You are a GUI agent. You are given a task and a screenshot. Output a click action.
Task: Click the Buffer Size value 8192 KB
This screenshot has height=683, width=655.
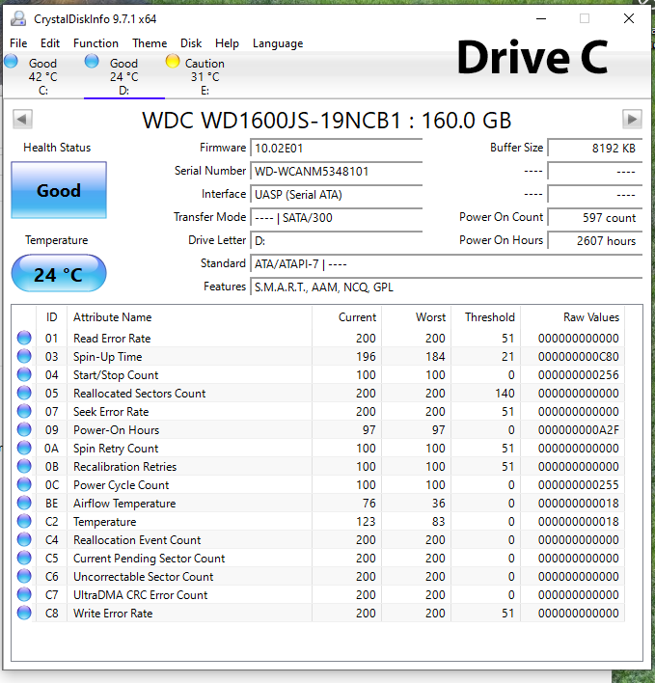[594, 149]
